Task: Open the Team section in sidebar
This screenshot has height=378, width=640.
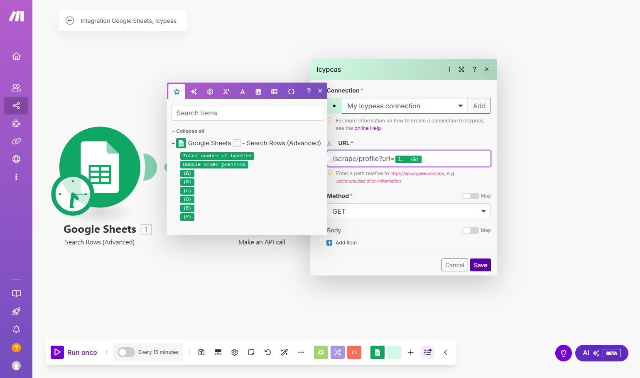Action: (16, 88)
